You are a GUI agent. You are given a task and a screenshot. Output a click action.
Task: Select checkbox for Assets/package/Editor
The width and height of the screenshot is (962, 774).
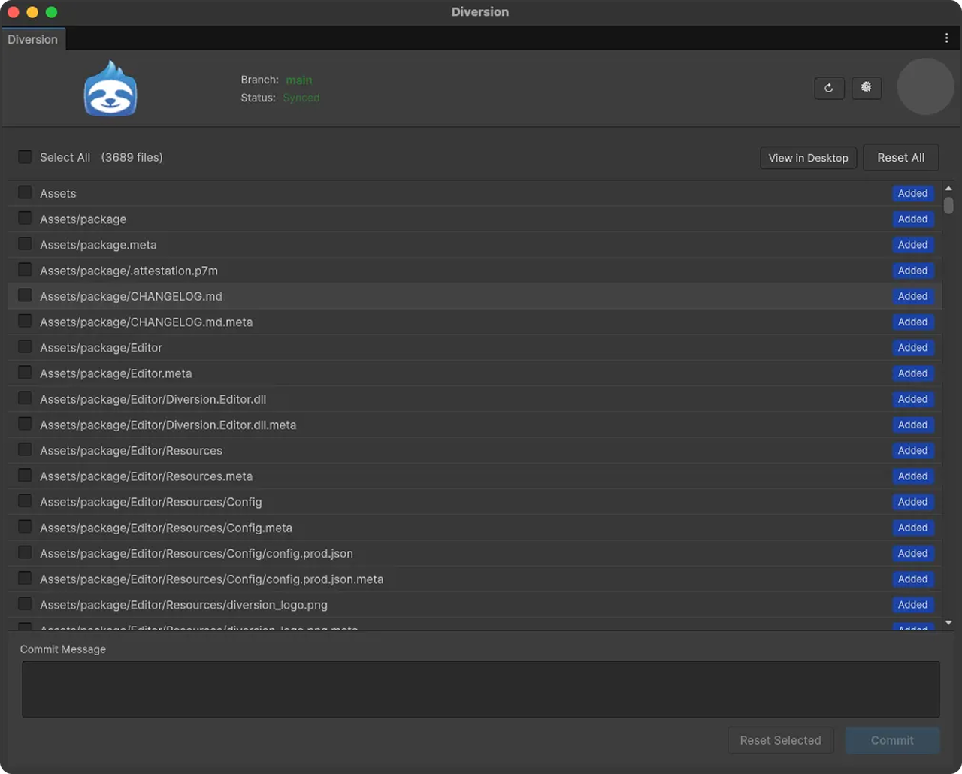(x=25, y=346)
